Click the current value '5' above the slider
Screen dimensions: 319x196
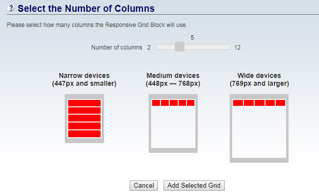pyautogui.click(x=192, y=38)
